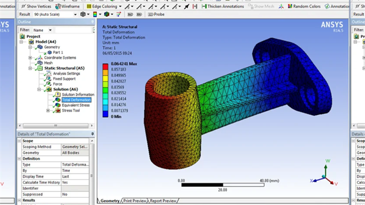The image size is (365, 205).
Task: Click the Display Time value Last
Action: 75,177
